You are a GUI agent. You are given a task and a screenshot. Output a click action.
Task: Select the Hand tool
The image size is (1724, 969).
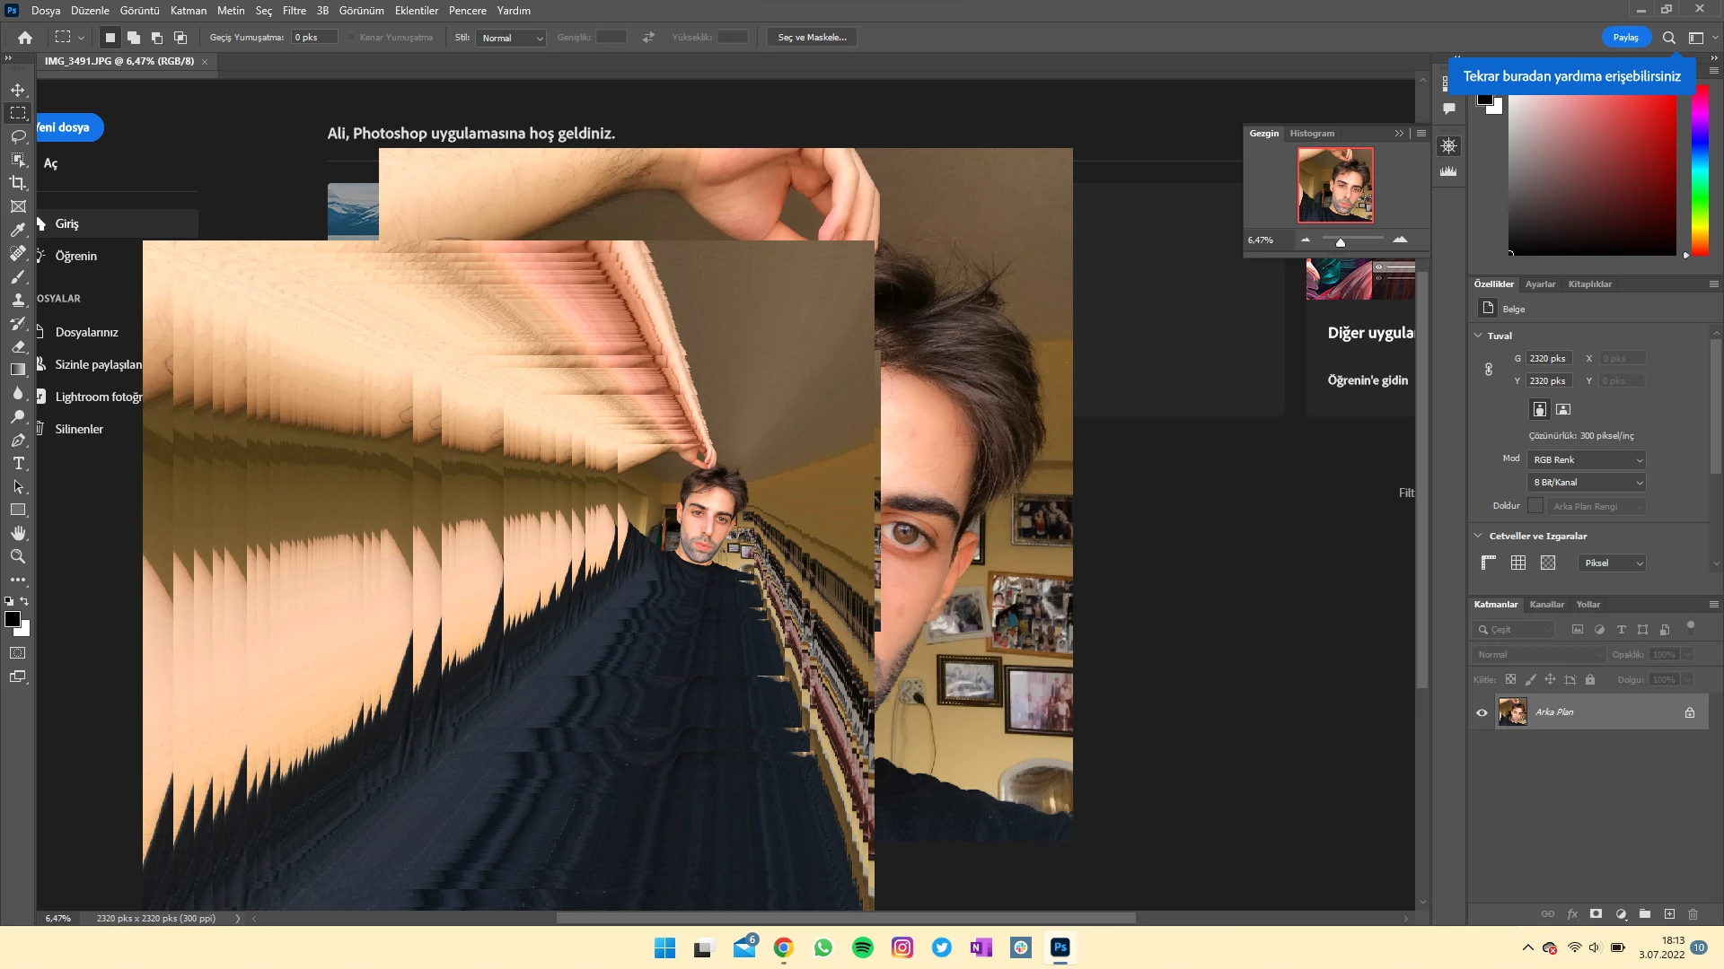(18, 533)
